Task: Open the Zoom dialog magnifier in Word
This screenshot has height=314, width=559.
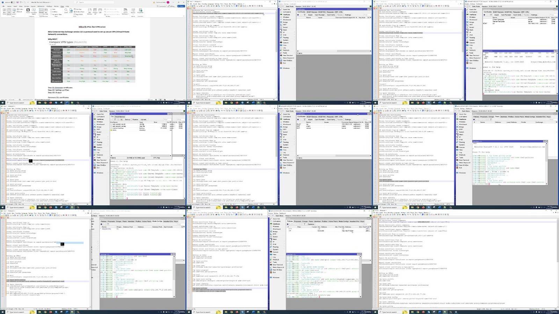Action: click(66, 11)
